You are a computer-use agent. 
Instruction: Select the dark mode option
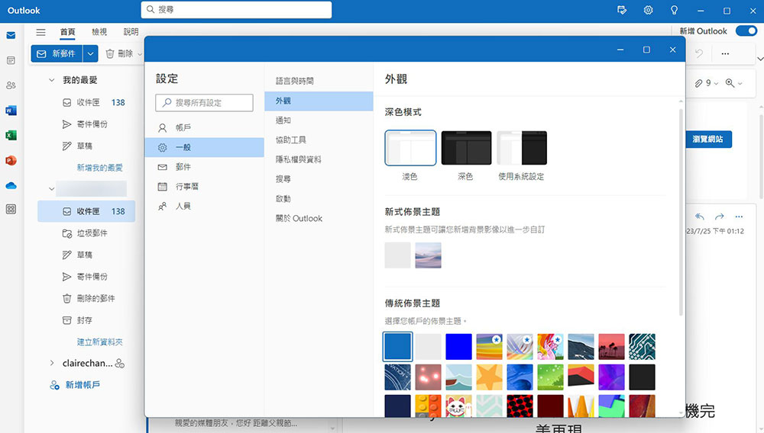click(466, 148)
